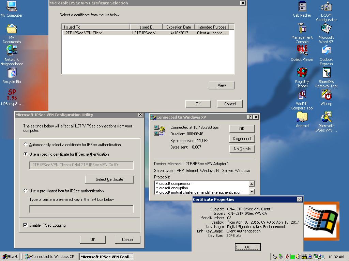Select pre-shared key for IPSec authentication
Image resolution: width=349 pixels, height=261 pixels.
tap(26, 191)
